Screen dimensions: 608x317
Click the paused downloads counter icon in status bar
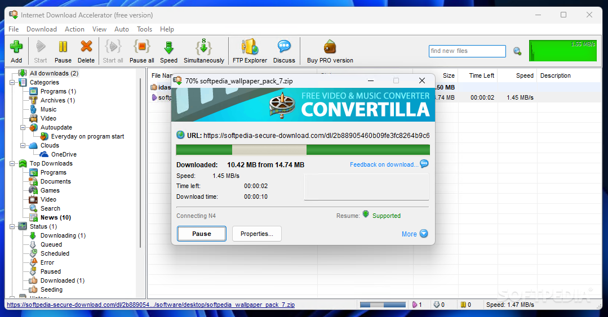pyautogui.click(x=463, y=305)
